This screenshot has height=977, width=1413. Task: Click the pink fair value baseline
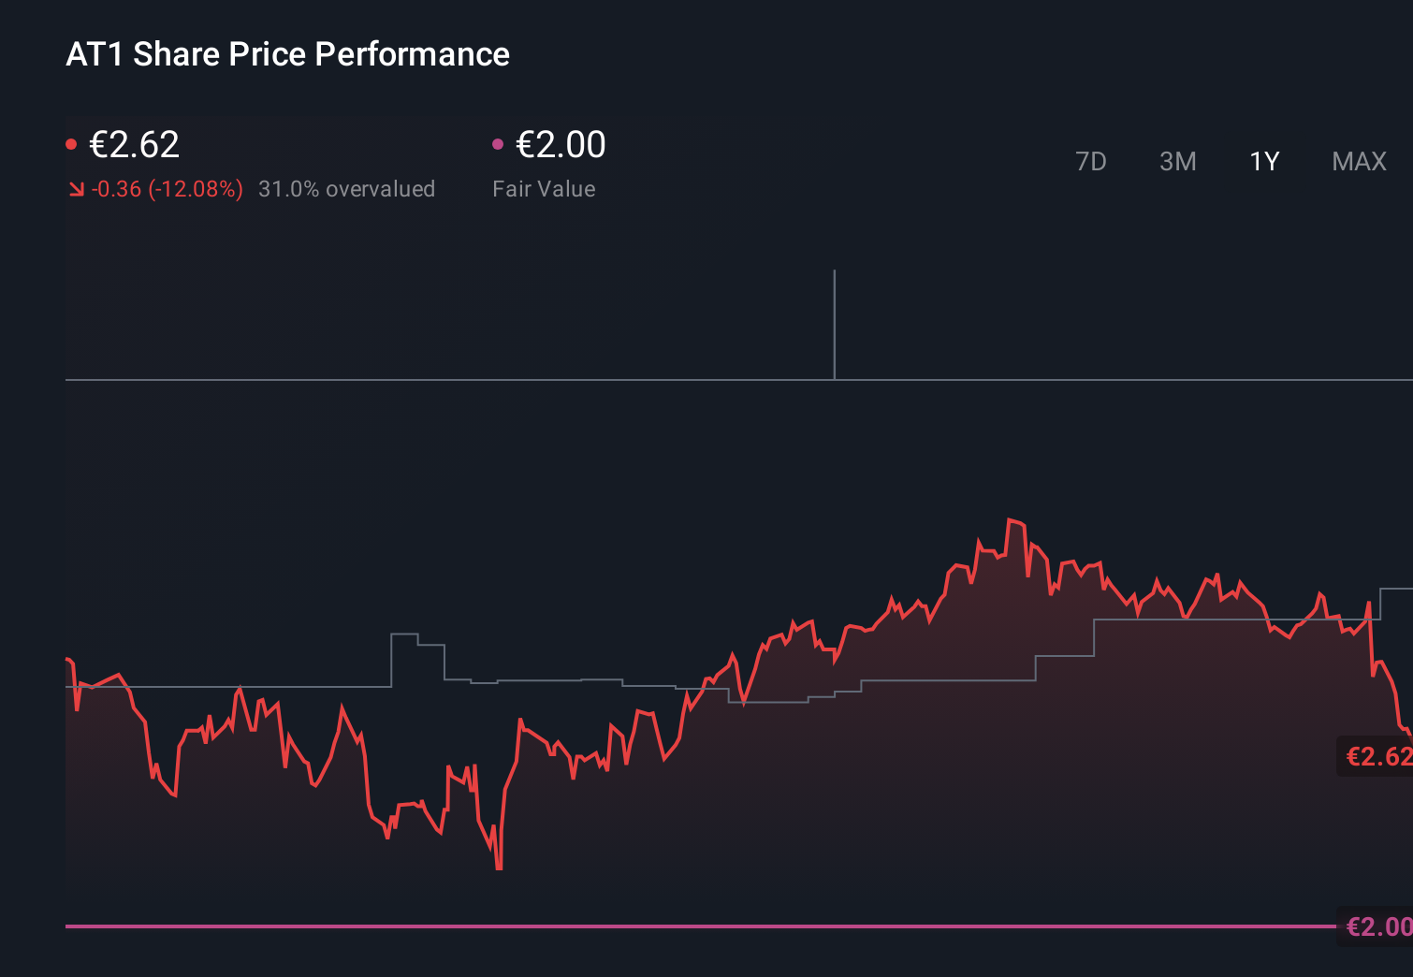point(655,926)
